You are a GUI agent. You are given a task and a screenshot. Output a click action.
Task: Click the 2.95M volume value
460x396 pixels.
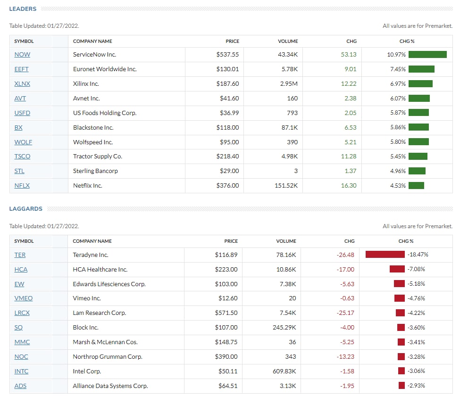click(x=289, y=84)
